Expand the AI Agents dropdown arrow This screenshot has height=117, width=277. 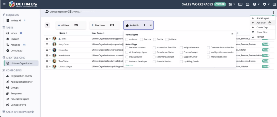coord(151,25)
